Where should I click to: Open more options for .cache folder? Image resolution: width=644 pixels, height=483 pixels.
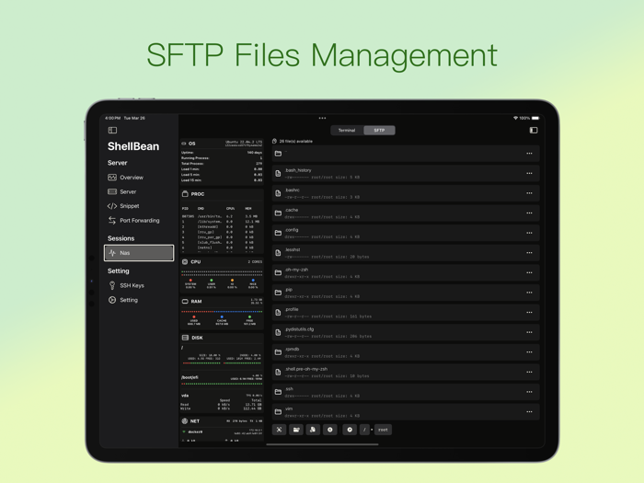point(529,213)
